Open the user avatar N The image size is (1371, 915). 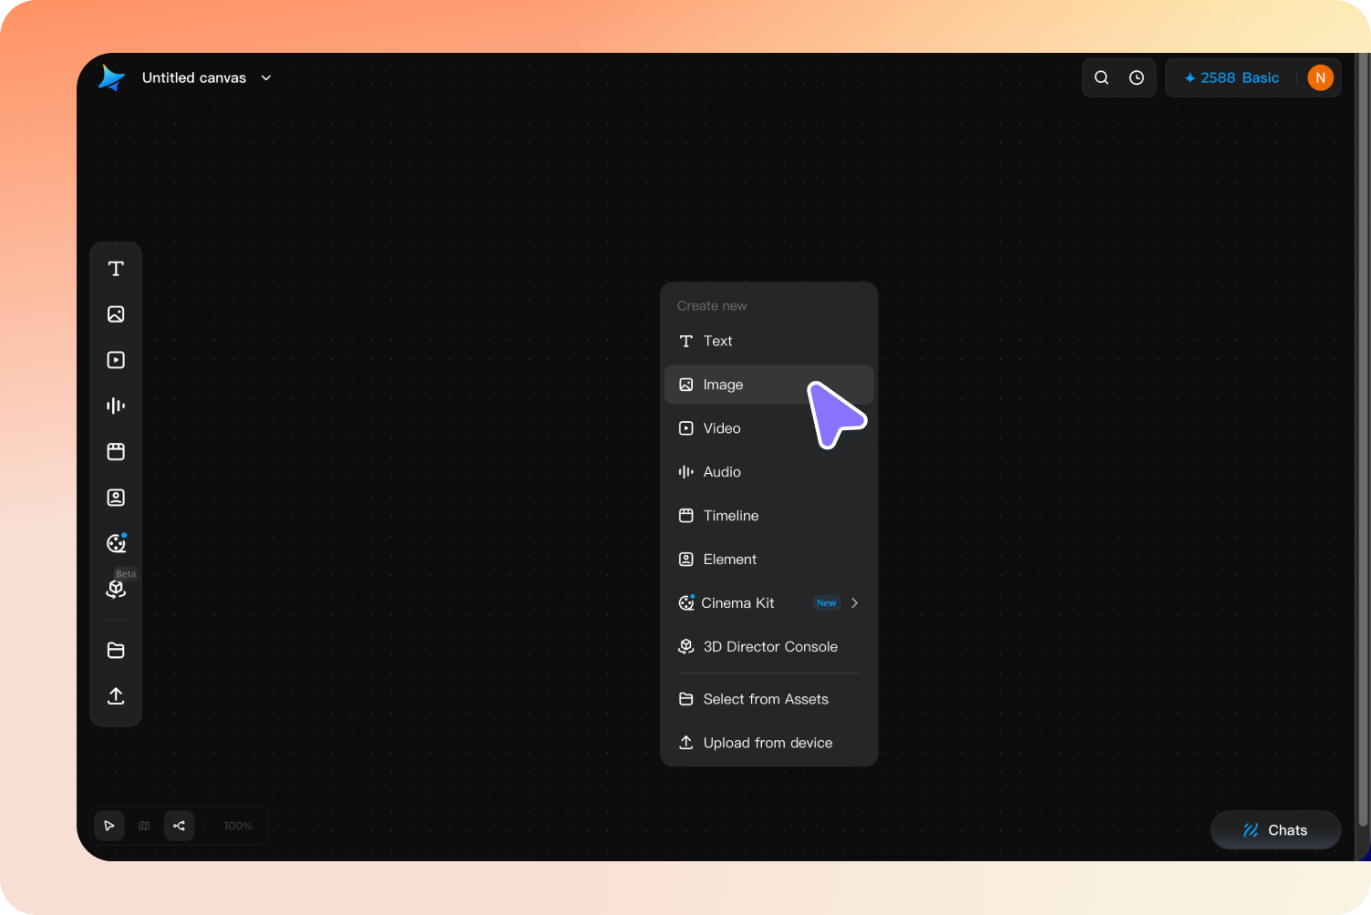pyautogui.click(x=1320, y=77)
